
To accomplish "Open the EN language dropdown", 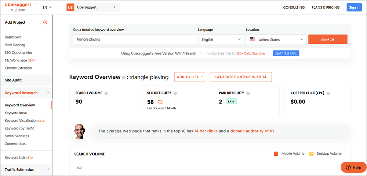I will [x=47, y=7].
